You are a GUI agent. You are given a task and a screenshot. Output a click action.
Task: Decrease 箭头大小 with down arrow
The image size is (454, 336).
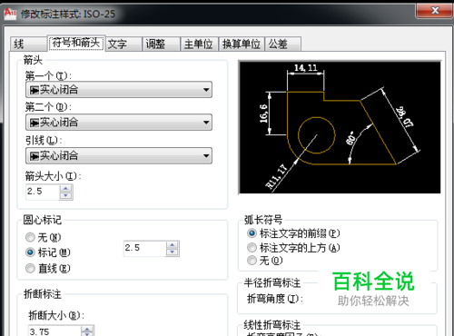(x=66, y=195)
